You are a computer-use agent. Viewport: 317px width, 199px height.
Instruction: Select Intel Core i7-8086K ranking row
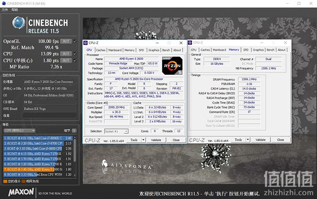coord(38,138)
